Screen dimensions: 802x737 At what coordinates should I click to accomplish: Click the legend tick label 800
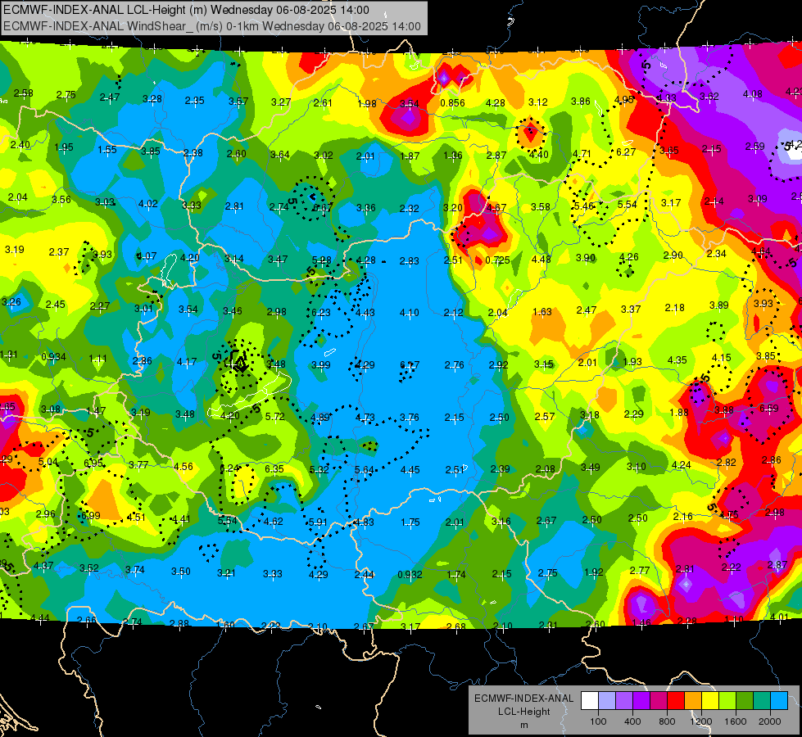tap(667, 721)
